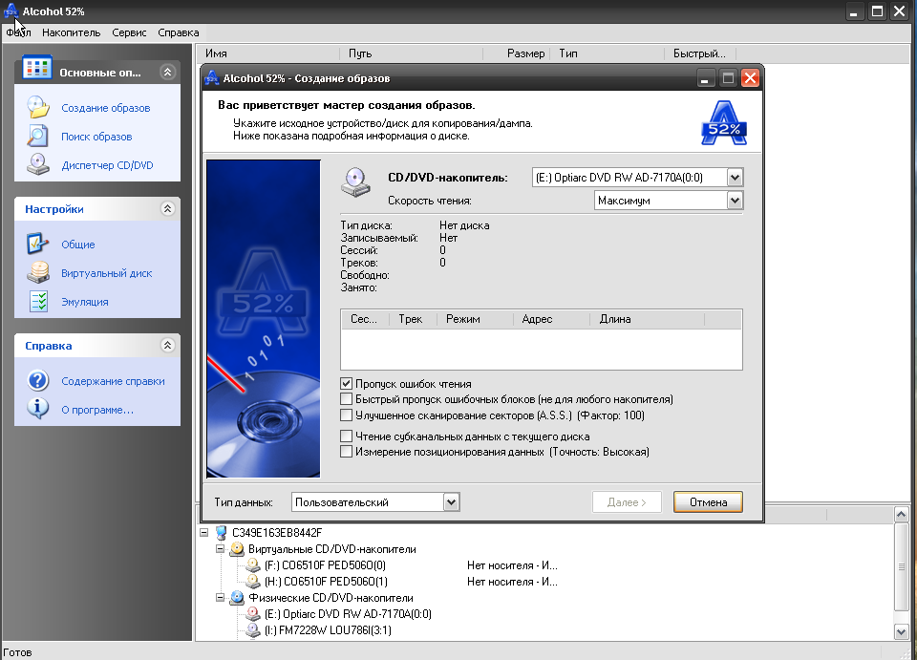917x660 pixels.
Task: Open the Файл menu
Action: click(x=19, y=32)
